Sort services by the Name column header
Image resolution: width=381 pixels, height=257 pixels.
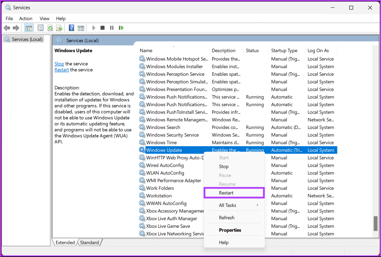(x=146, y=51)
